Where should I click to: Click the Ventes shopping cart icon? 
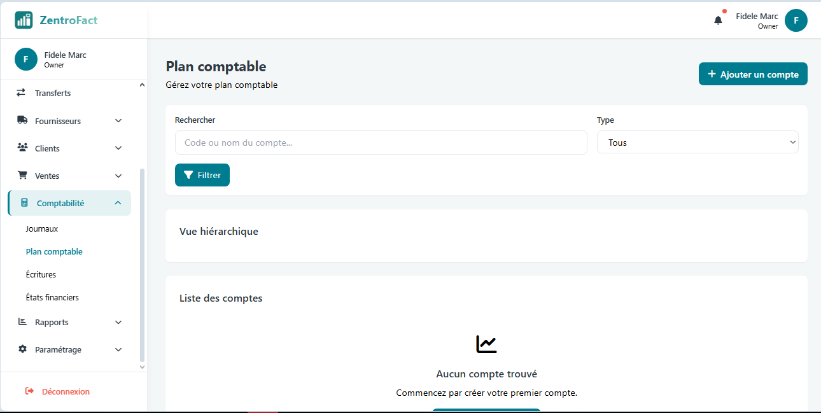point(22,175)
